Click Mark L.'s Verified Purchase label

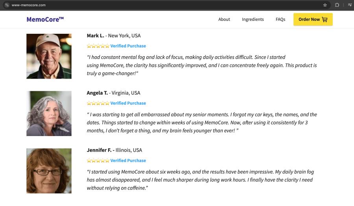click(x=128, y=46)
